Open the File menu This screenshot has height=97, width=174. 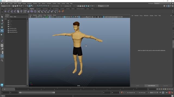[4, 4]
